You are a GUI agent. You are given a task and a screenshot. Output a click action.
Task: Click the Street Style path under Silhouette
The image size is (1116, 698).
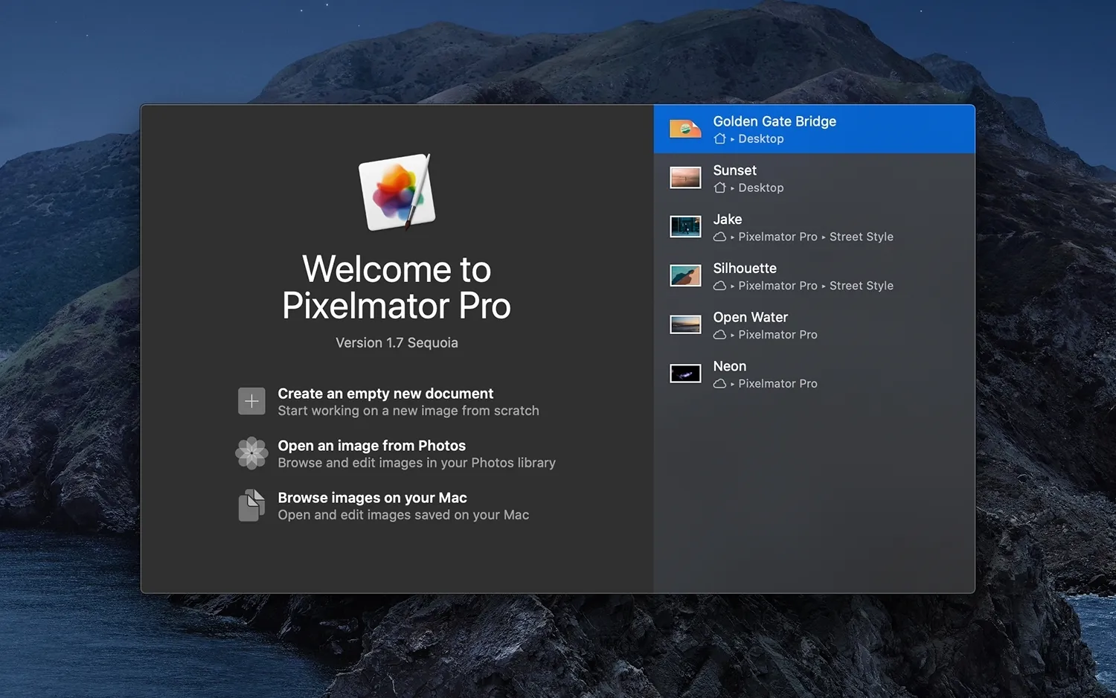861,285
